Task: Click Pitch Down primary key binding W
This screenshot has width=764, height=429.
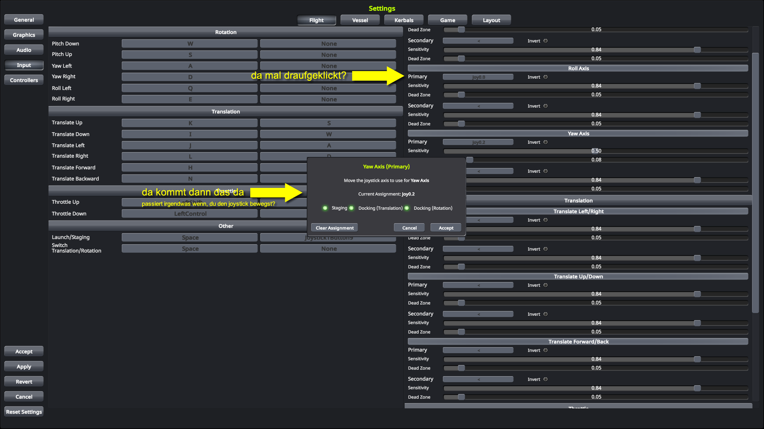Action: pos(190,44)
